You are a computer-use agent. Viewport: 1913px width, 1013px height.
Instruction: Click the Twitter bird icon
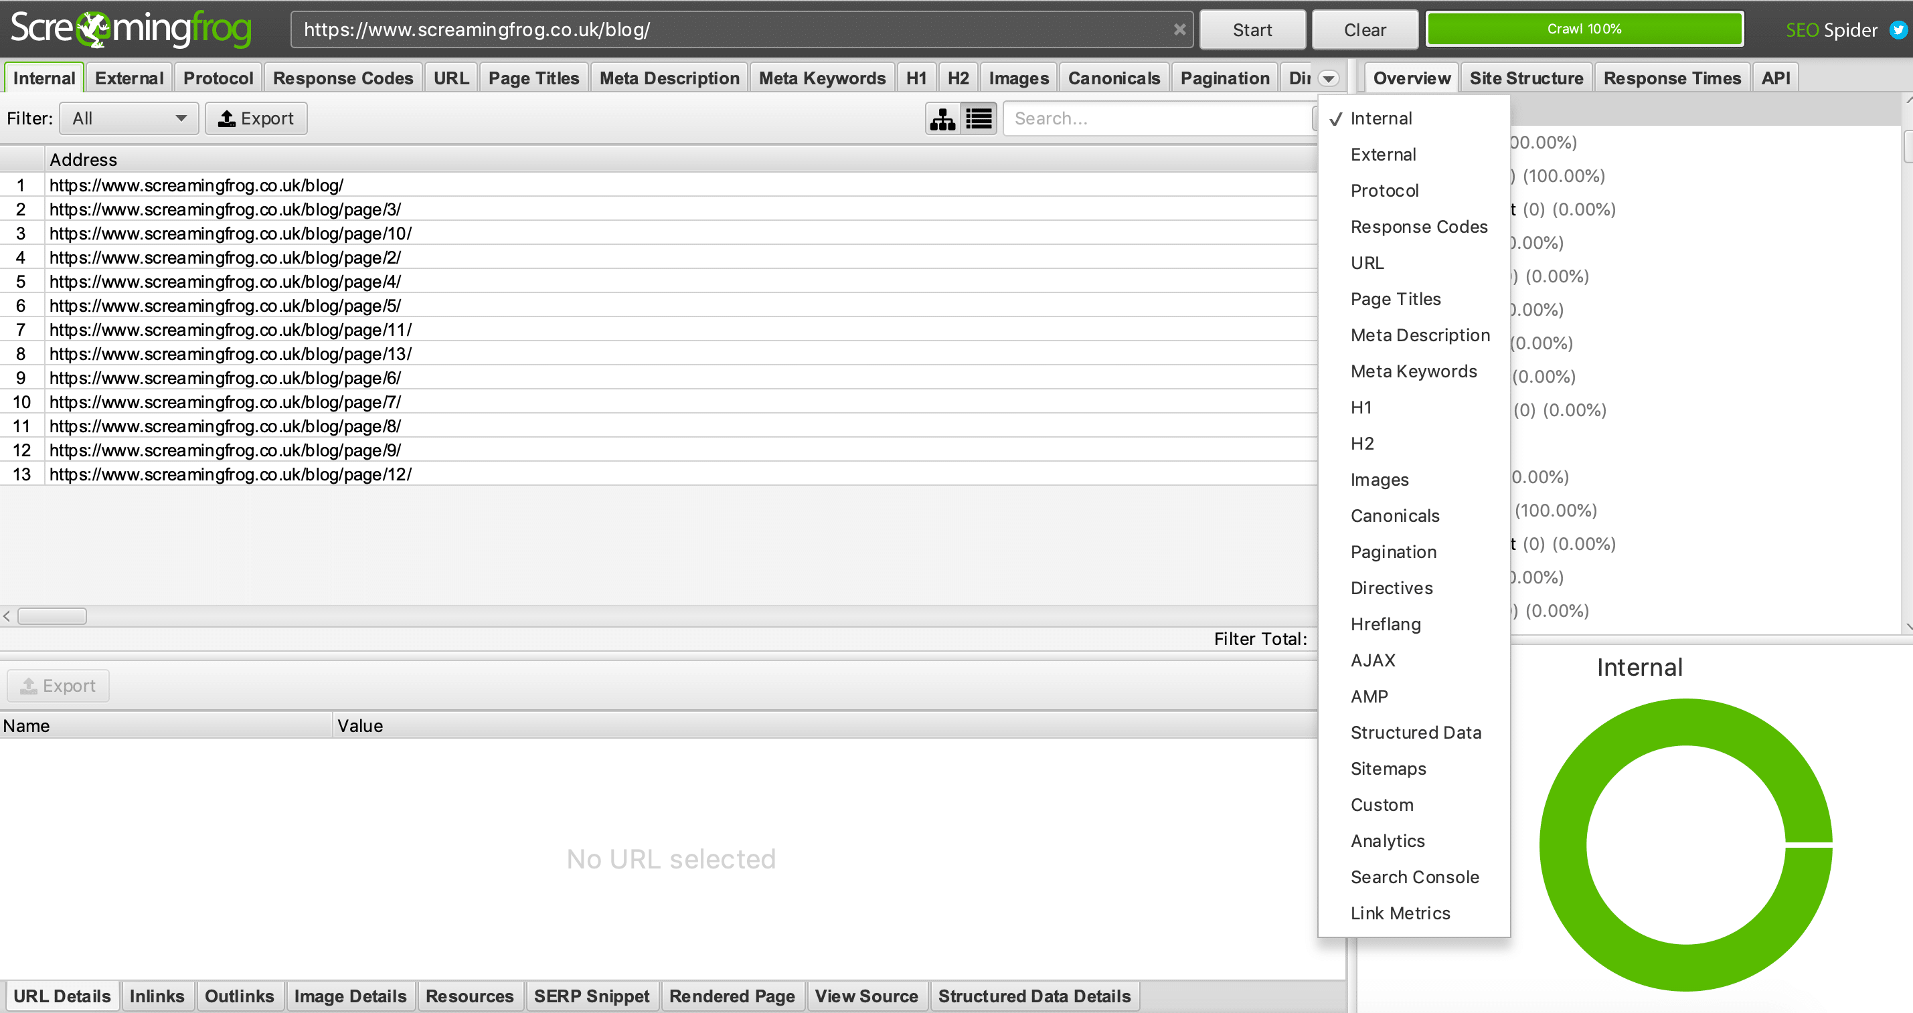(1898, 29)
